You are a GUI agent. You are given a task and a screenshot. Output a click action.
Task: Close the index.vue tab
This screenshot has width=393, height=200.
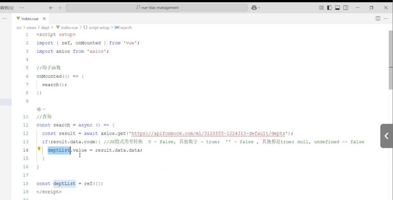[x=44, y=19]
